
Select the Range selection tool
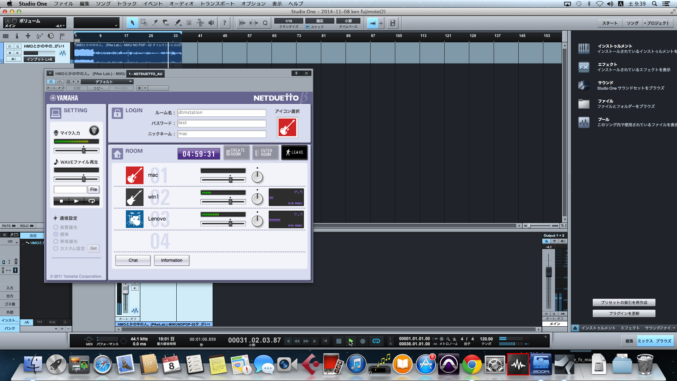[144, 23]
